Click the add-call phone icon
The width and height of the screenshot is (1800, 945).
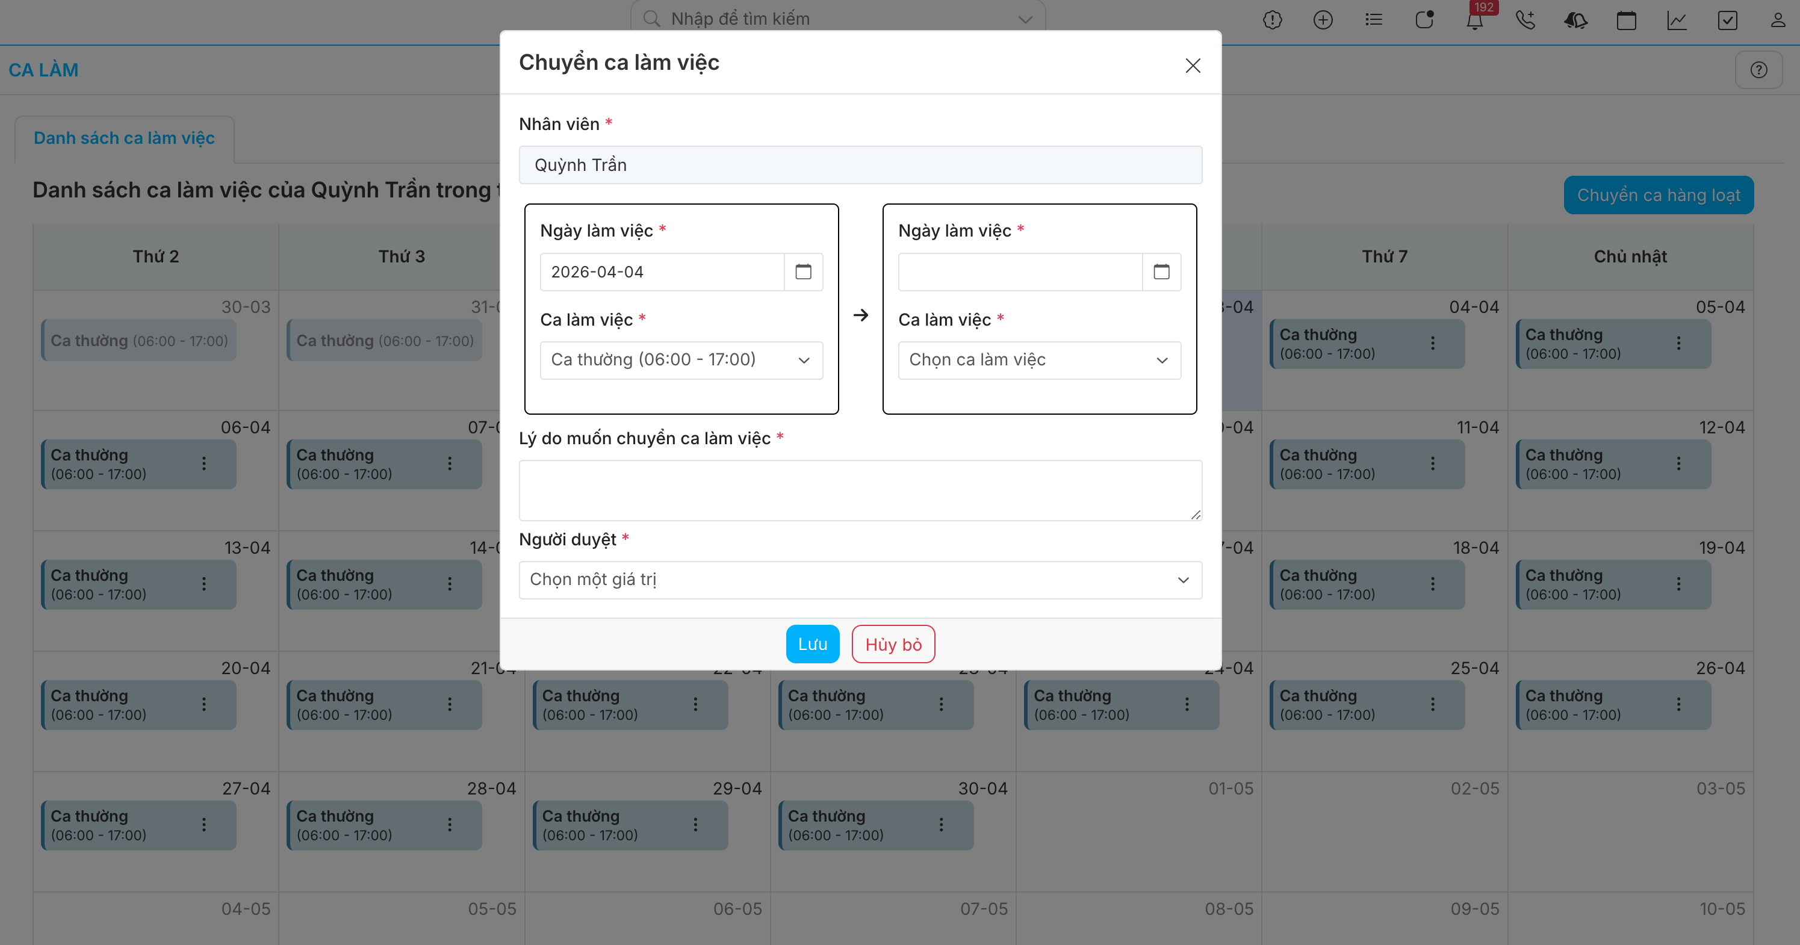click(x=1525, y=20)
